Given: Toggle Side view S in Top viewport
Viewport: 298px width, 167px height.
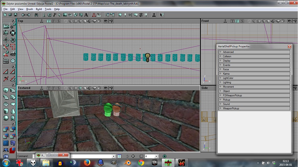Looking at the screenshot, I should (58, 21).
